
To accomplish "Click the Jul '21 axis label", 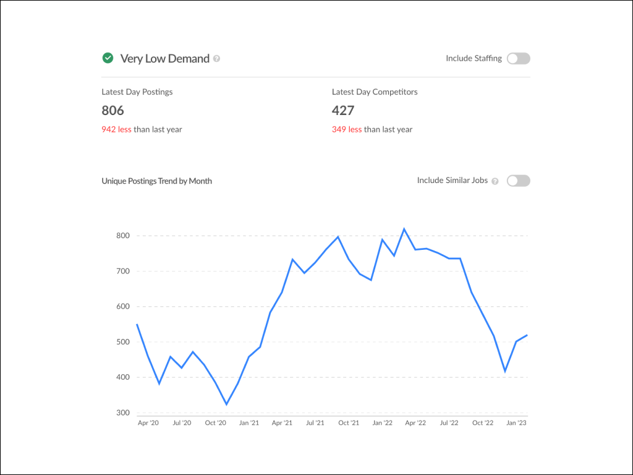I will point(315,423).
